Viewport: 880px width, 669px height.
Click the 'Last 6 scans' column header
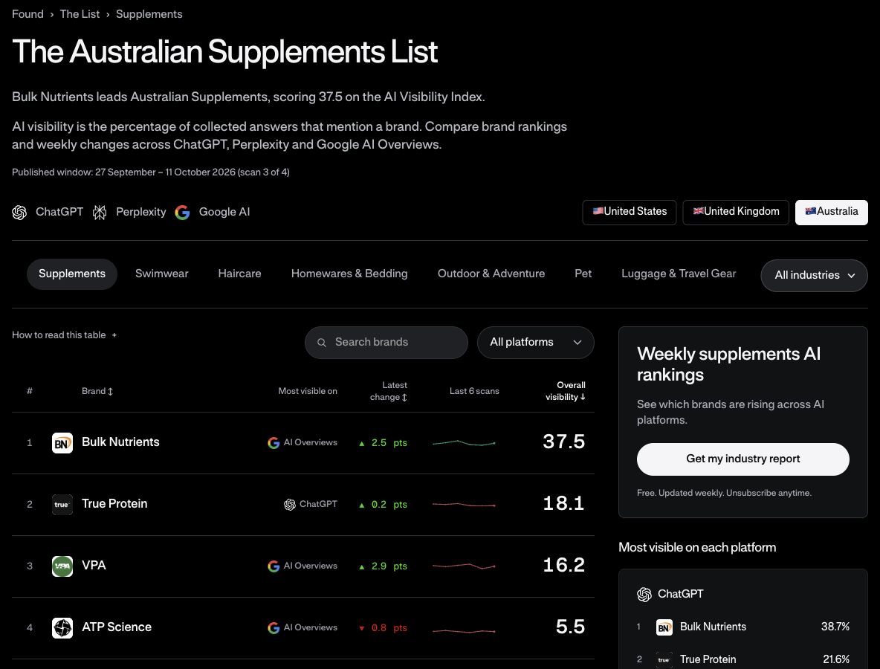pos(474,391)
